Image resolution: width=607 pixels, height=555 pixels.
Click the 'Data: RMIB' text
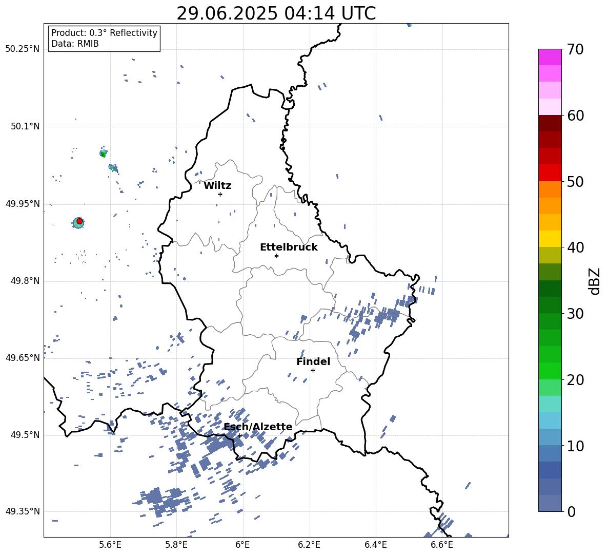click(75, 44)
